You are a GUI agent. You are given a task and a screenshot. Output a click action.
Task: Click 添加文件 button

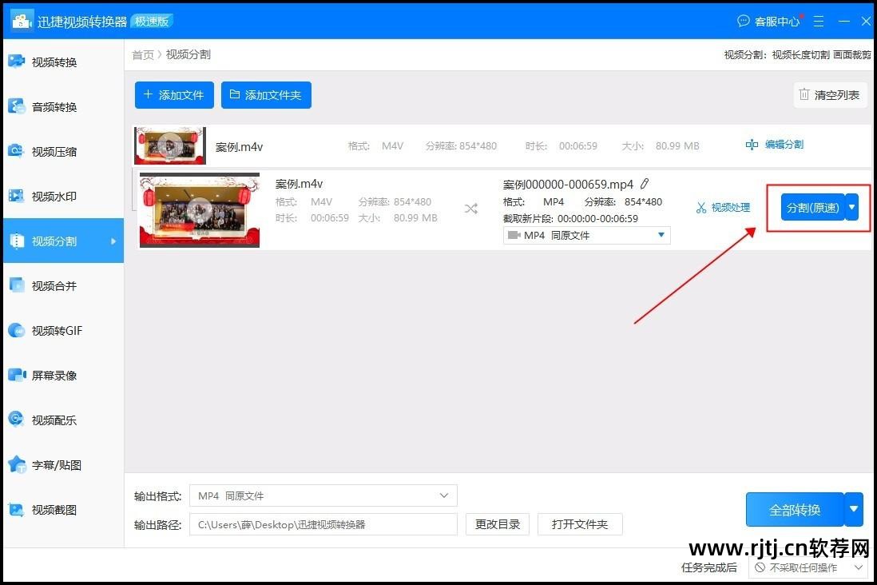(x=174, y=95)
